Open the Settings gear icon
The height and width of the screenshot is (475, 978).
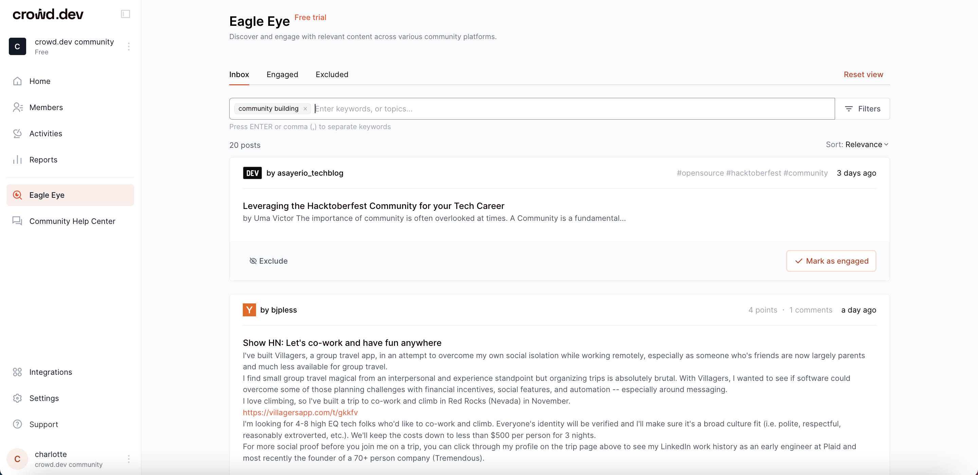[17, 398]
